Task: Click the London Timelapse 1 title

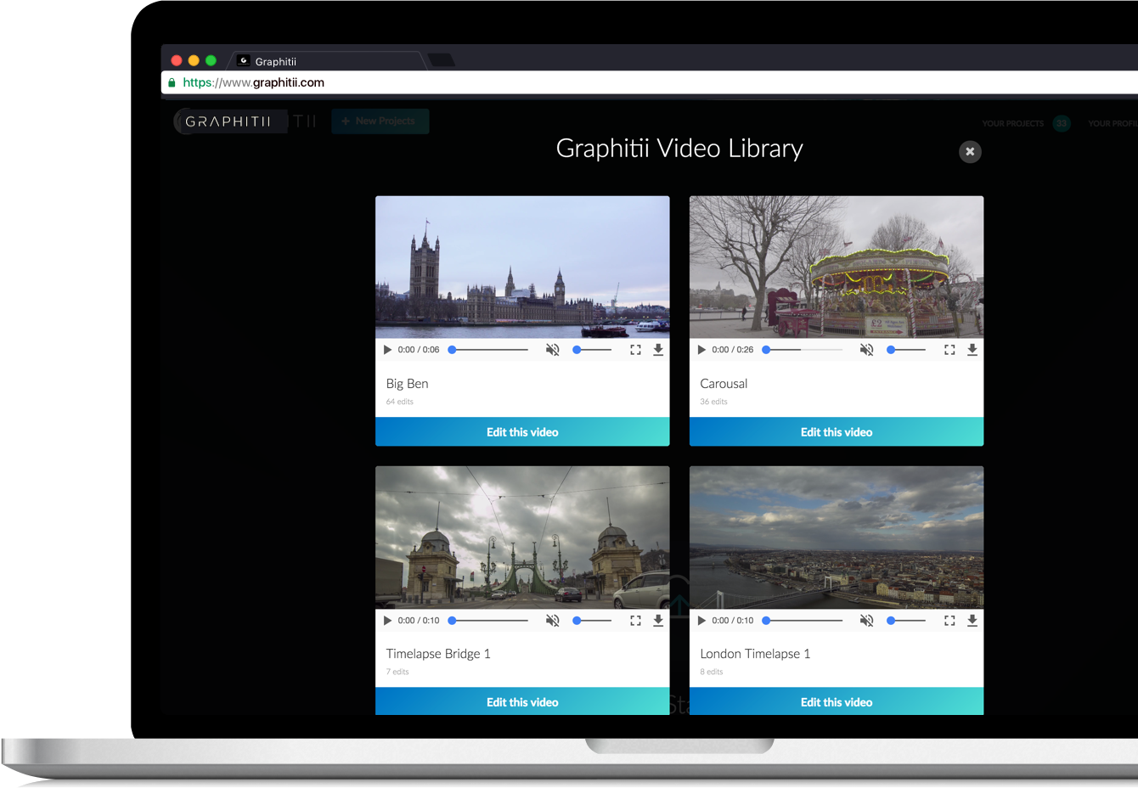Action: pyautogui.click(x=755, y=654)
